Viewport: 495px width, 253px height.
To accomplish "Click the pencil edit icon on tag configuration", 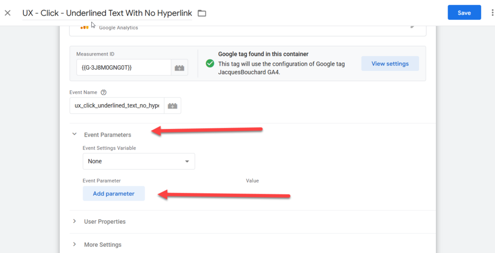I will pos(412,27).
